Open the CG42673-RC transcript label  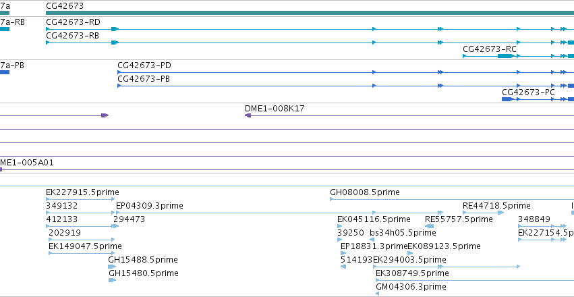click(490, 49)
